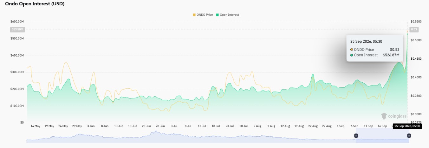Click the 22 Aug date label
Image resolution: width=429 pixels, height=148 pixels.
tap(313, 126)
